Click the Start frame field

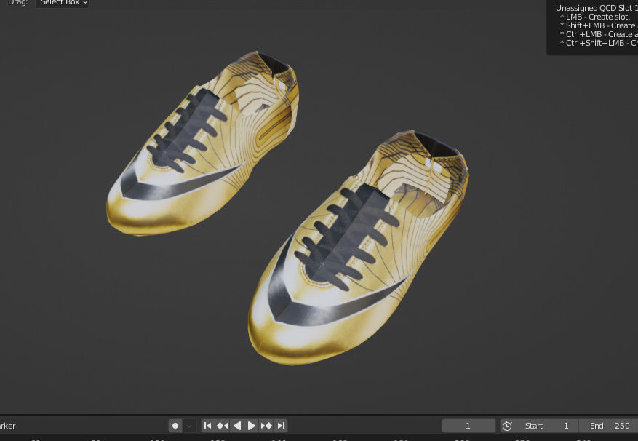click(x=546, y=426)
